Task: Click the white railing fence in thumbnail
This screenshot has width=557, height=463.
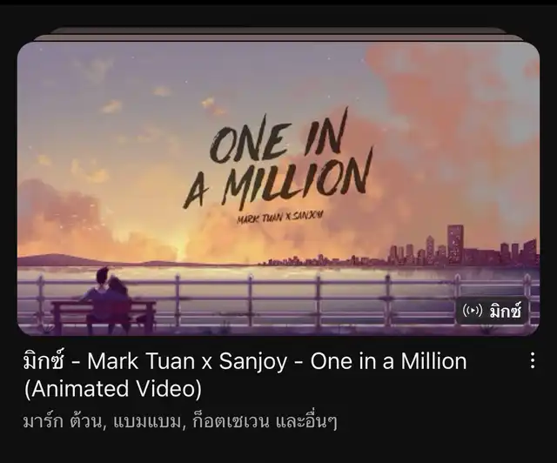Action: [x=285, y=300]
